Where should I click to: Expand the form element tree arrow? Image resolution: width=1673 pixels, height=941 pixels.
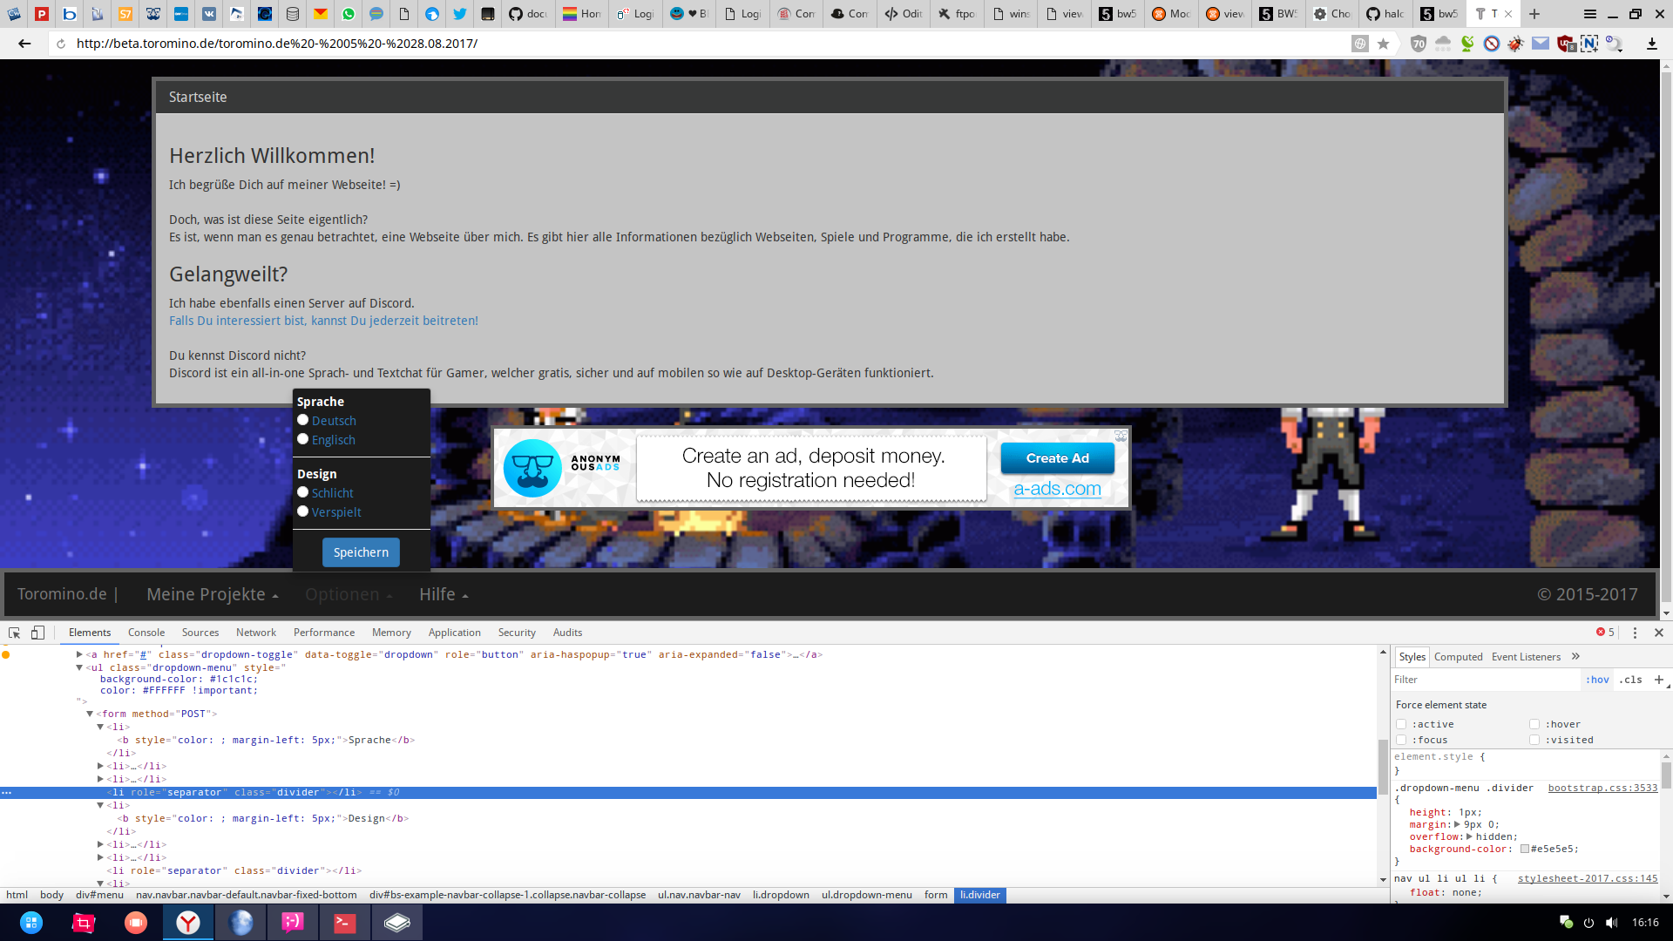tap(90, 714)
